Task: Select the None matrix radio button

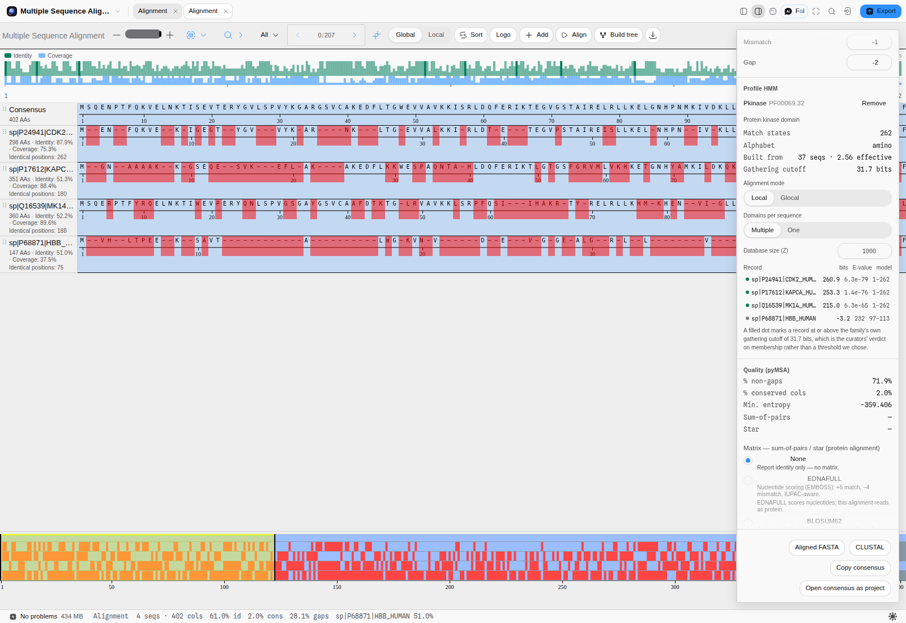Action: [x=748, y=460]
